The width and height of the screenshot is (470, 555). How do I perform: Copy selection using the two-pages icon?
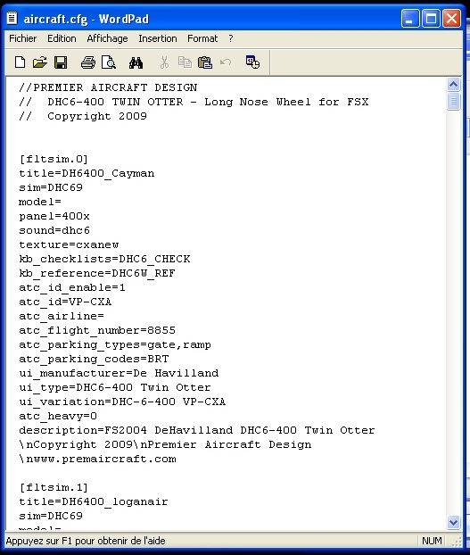185,62
